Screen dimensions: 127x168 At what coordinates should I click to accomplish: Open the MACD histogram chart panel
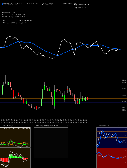(15, 158)
